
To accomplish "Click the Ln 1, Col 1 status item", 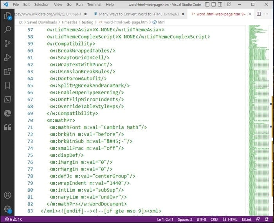I will [165, 219].
